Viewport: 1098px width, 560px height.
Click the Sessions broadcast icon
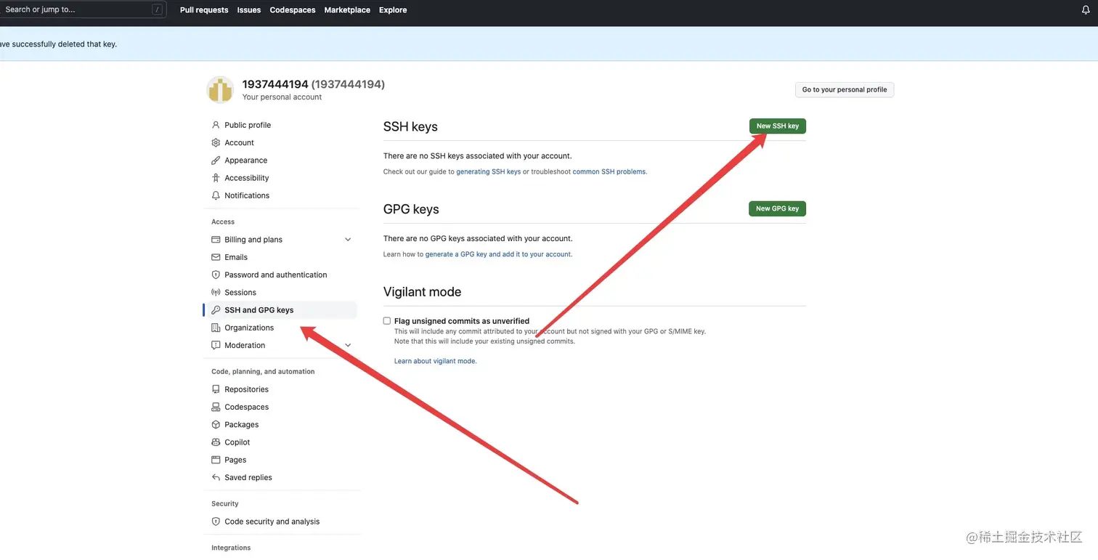click(x=216, y=293)
